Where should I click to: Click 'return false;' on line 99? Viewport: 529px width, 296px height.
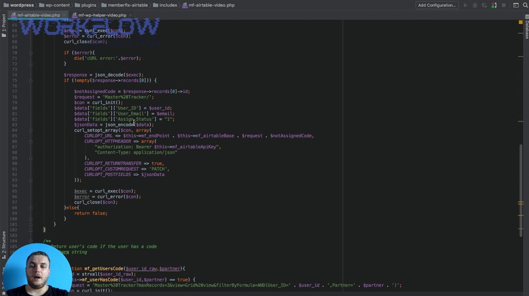[x=91, y=213]
